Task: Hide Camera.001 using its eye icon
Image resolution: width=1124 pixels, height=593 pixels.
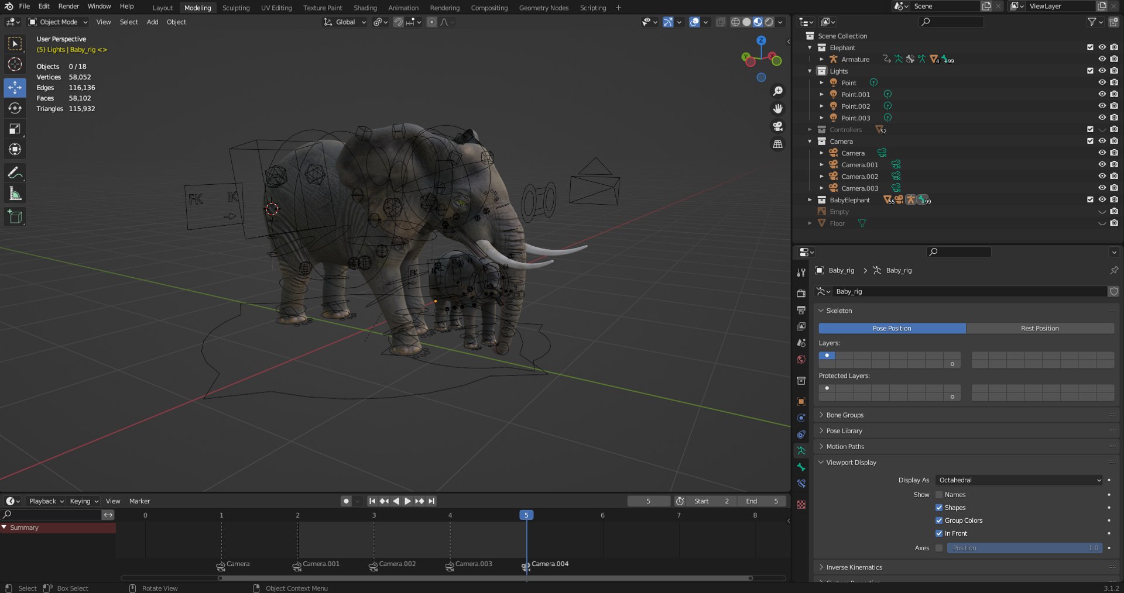Action: [x=1102, y=164]
